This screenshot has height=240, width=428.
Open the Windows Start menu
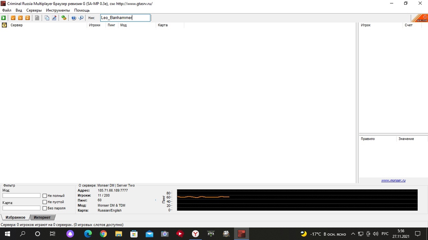[7, 234]
